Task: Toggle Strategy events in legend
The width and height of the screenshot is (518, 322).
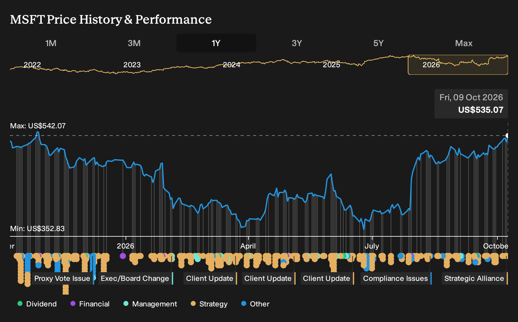Action: 209,304
